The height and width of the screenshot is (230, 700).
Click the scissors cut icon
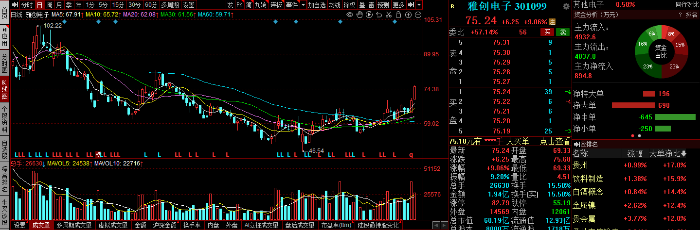(x=389, y=15)
